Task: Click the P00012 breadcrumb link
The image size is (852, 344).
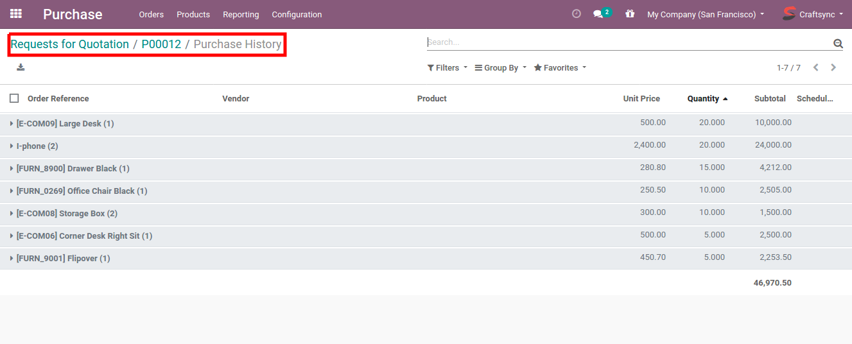Action: (161, 44)
